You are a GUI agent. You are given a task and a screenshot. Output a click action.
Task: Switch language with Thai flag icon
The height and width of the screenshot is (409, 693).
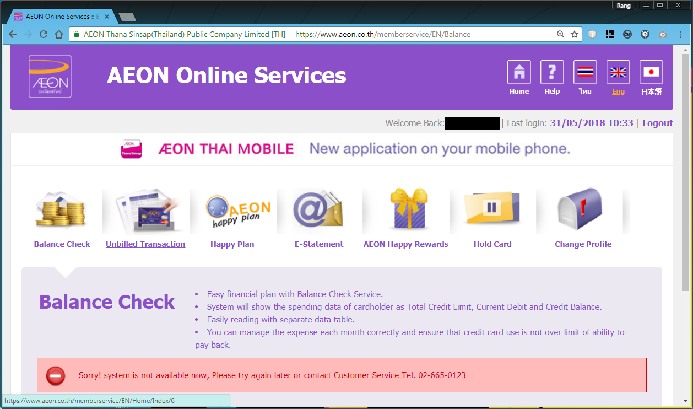pos(585,72)
